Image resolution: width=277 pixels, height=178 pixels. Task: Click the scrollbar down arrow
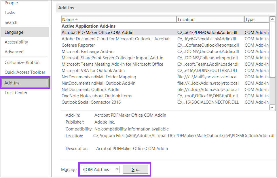pos(272,107)
